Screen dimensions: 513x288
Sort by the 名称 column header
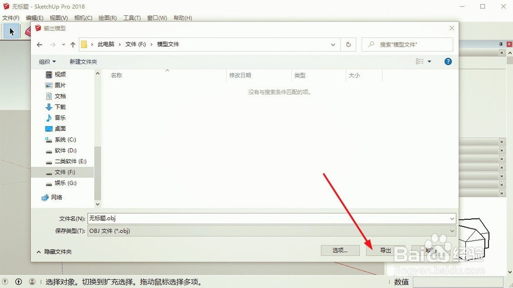116,75
